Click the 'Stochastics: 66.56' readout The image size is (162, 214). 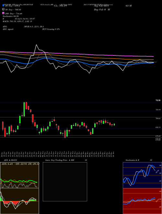tap(10, 16)
